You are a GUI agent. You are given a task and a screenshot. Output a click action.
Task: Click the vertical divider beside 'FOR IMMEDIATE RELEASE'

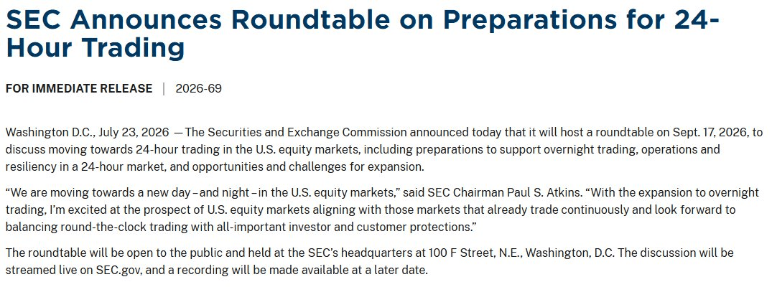click(164, 88)
